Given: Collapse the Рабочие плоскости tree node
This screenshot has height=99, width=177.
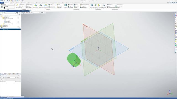Looking at the screenshot, I should [2, 19].
